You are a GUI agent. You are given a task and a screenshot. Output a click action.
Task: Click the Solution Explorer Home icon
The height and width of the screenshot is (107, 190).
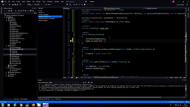(x=9, y=11)
